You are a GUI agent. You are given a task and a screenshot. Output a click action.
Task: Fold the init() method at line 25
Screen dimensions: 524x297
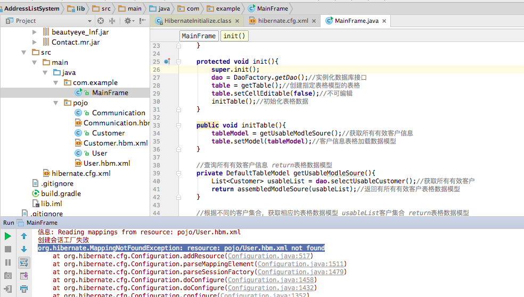tap(179, 62)
